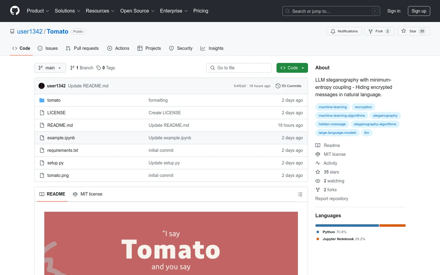Click the Notifications bell icon
The height and width of the screenshot is (275, 440).
pos(333,31)
